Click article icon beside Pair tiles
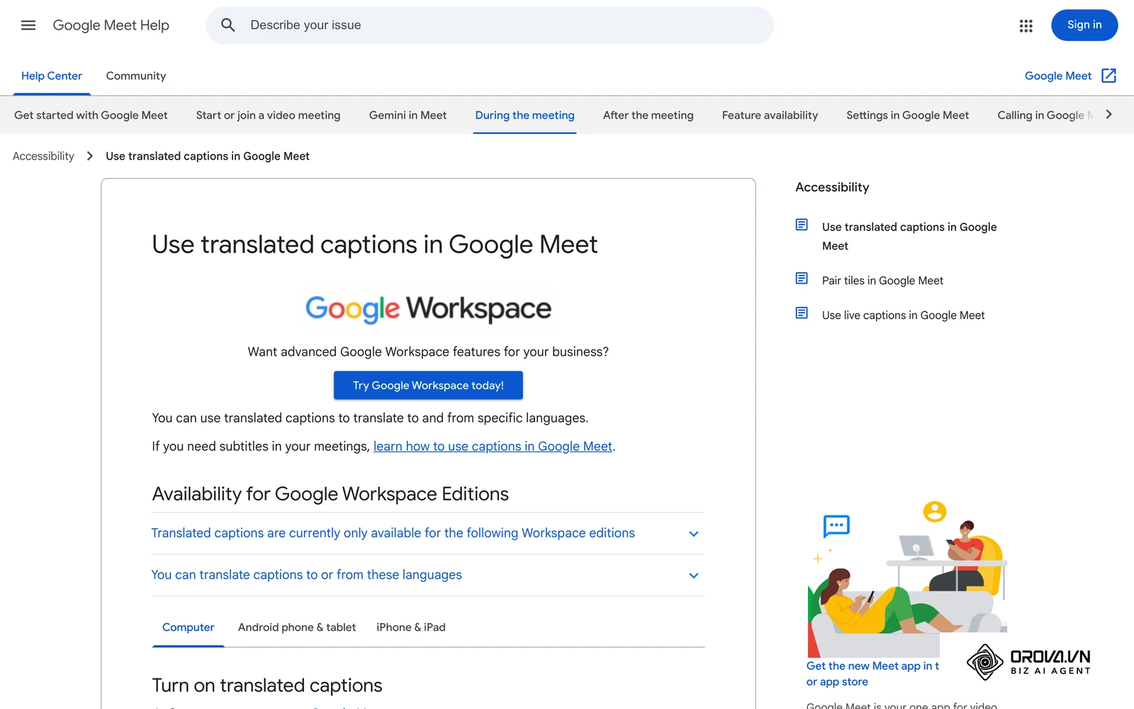This screenshot has height=709, width=1134. [802, 279]
